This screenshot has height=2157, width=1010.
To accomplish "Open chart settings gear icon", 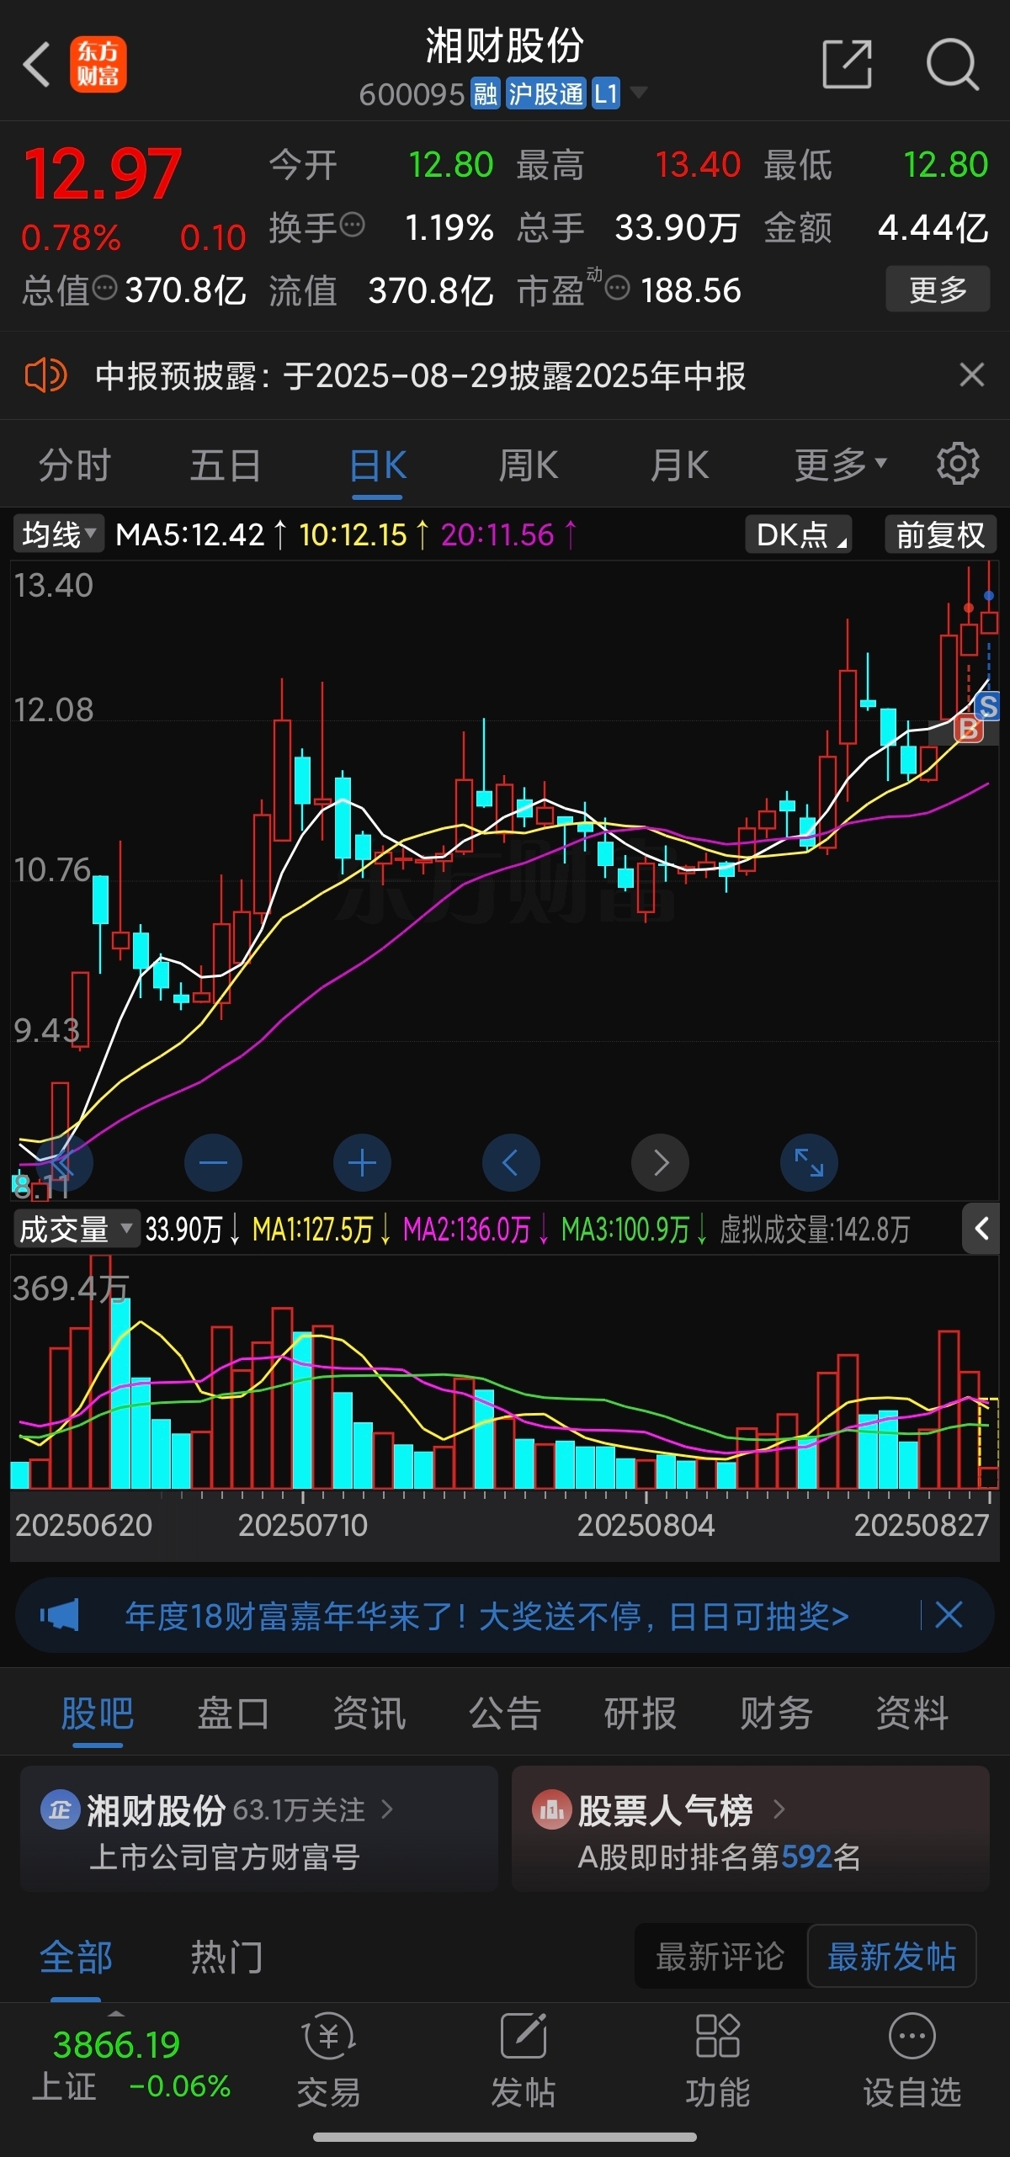I will pyautogui.click(x=958, y=463).
